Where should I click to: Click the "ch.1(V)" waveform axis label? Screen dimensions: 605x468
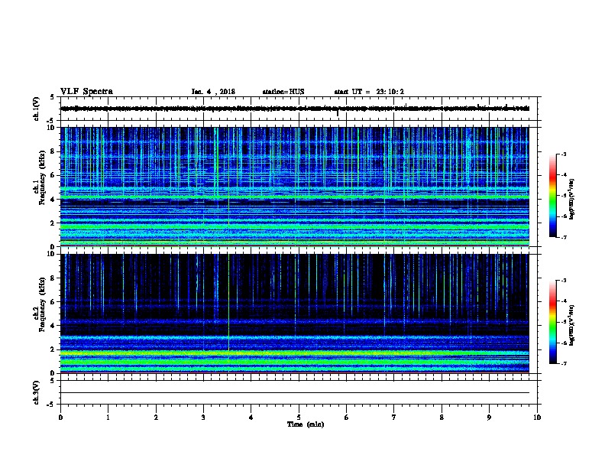36,109
